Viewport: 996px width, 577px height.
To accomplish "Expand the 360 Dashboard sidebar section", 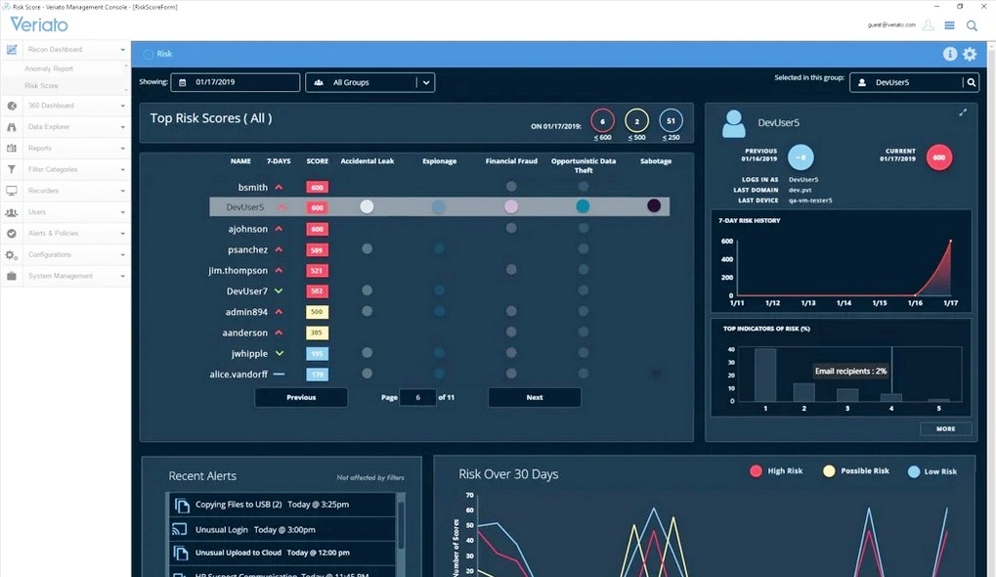I will 122,106.
